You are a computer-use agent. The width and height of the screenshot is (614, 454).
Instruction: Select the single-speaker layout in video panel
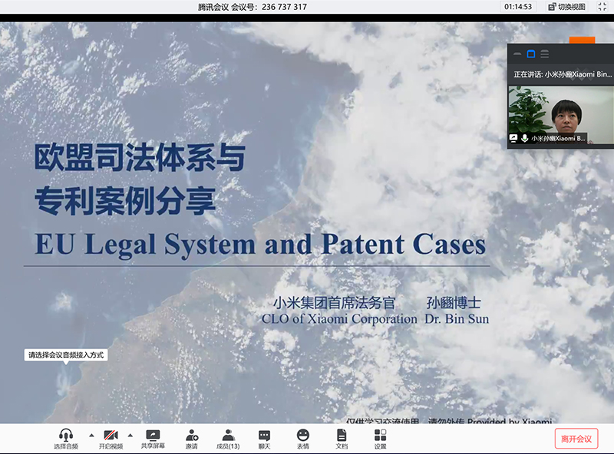click(531, 54)
